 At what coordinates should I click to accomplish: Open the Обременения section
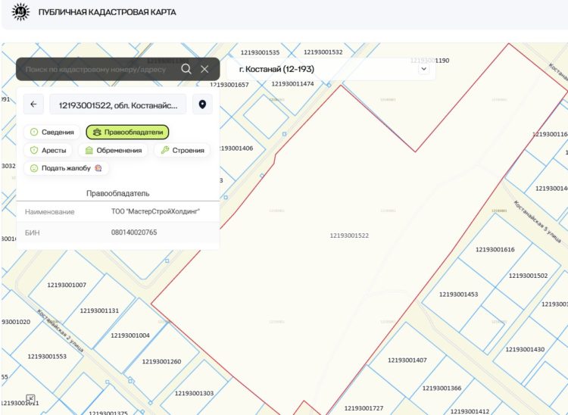tap(113, 150)
